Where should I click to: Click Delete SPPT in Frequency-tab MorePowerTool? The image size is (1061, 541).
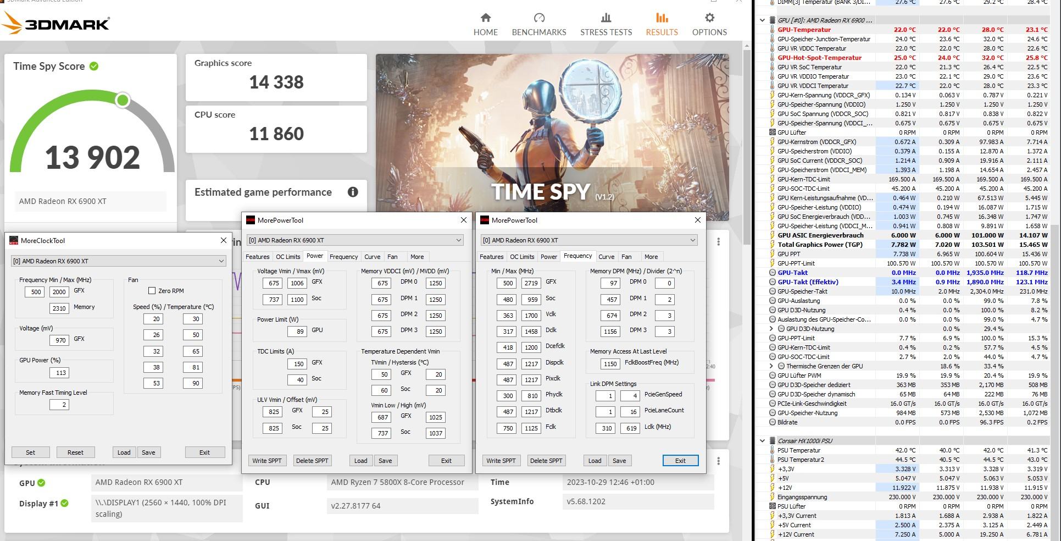tap(546, 461)
